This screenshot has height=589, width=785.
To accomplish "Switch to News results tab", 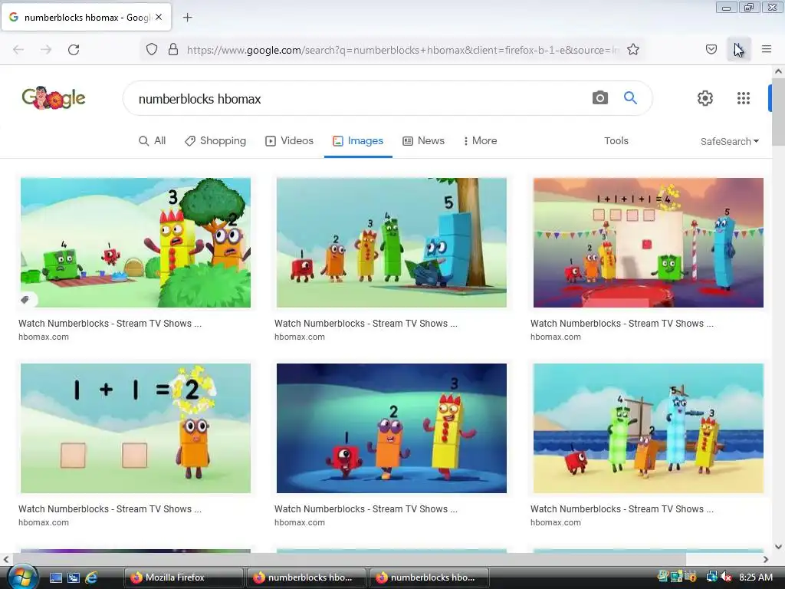I will tap(423, 141).
